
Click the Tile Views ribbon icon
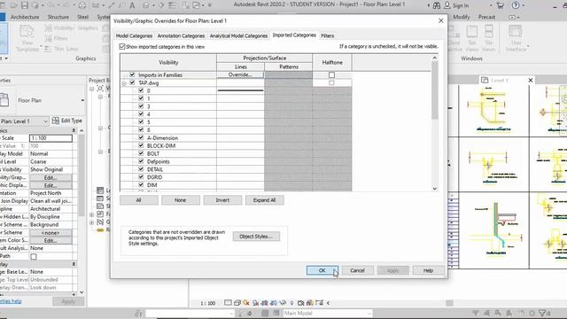click(x=488, y=32)
